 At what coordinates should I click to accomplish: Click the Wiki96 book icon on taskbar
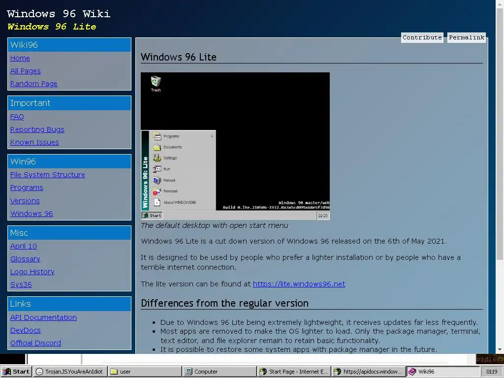coord(412,372)
